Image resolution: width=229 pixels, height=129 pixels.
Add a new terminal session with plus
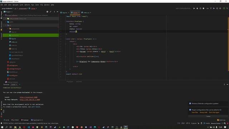[20, 85]
